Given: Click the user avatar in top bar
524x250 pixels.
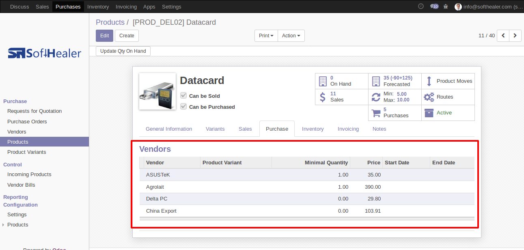Looking at the screenshot, I should click(458, 6).
